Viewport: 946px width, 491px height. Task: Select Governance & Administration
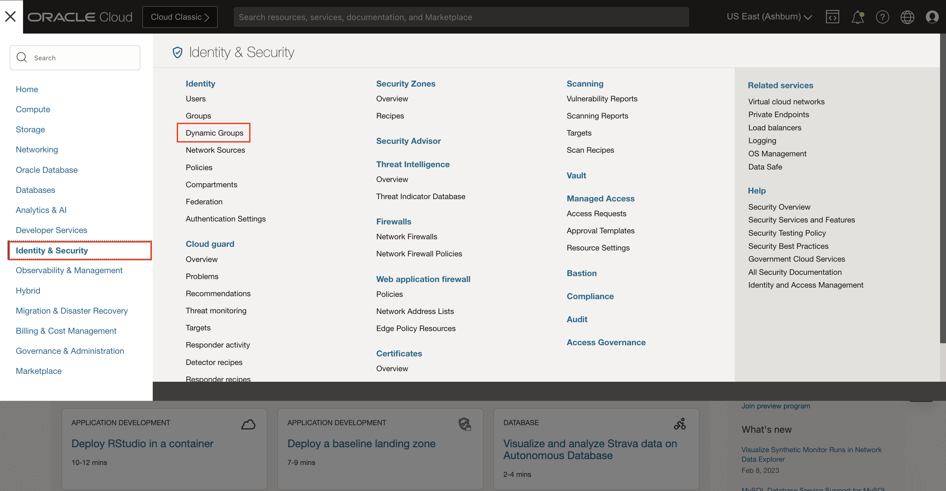[x=70, y=351]
